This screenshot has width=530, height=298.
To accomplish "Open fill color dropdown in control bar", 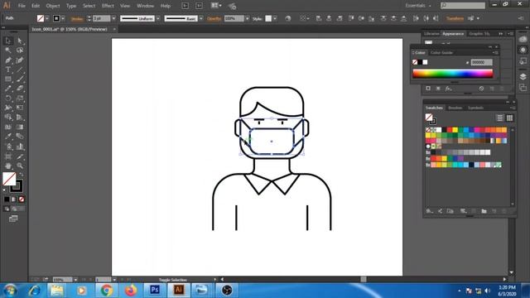I will pos(47,18).
